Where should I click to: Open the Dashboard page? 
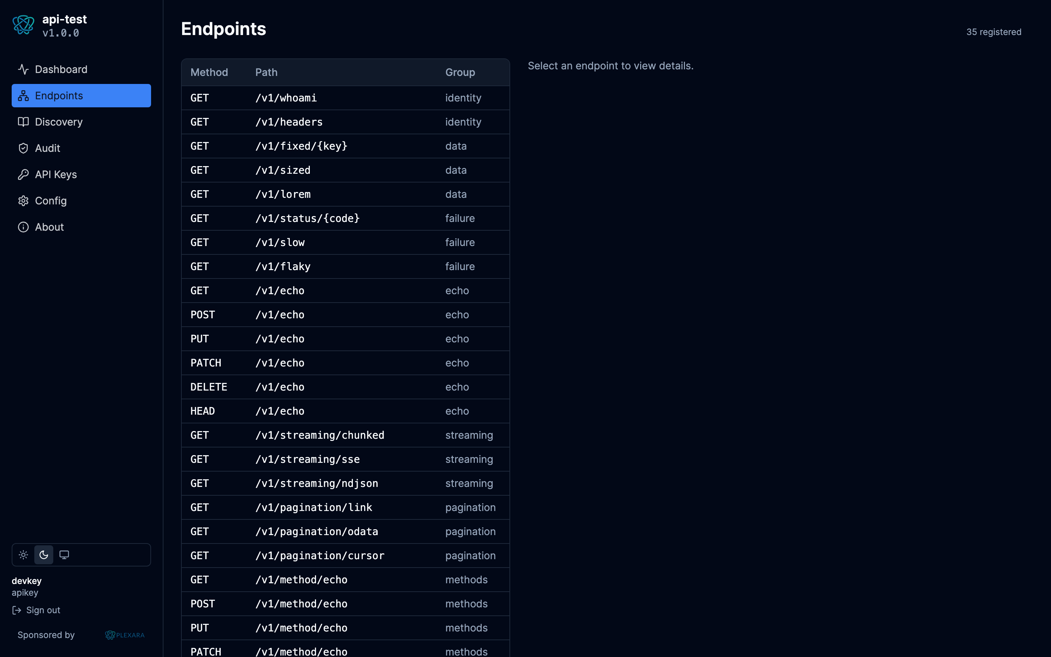[81, 69]
